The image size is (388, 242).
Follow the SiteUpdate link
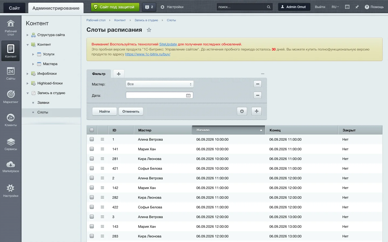tap(168, 44)
